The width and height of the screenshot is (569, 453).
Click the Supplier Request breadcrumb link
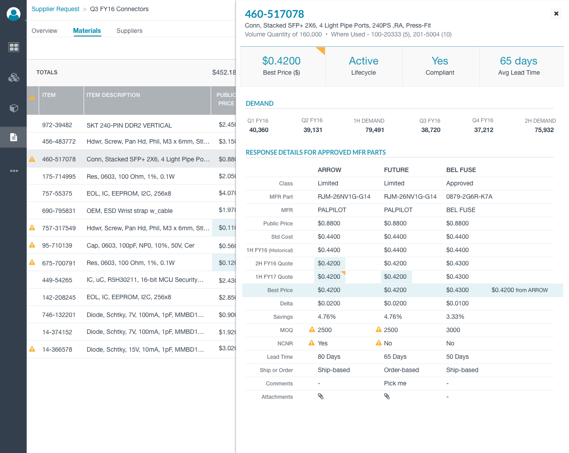(x=56, y=9)
